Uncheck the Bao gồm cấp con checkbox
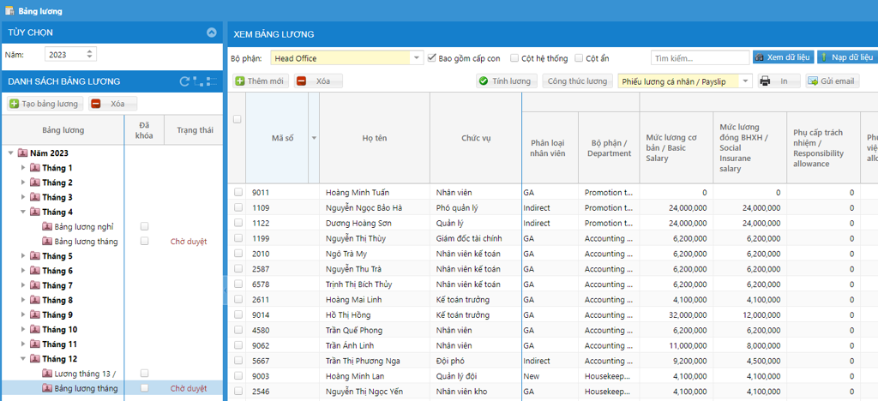The height and width of the screenshot is (401, 878). point(432,58)
